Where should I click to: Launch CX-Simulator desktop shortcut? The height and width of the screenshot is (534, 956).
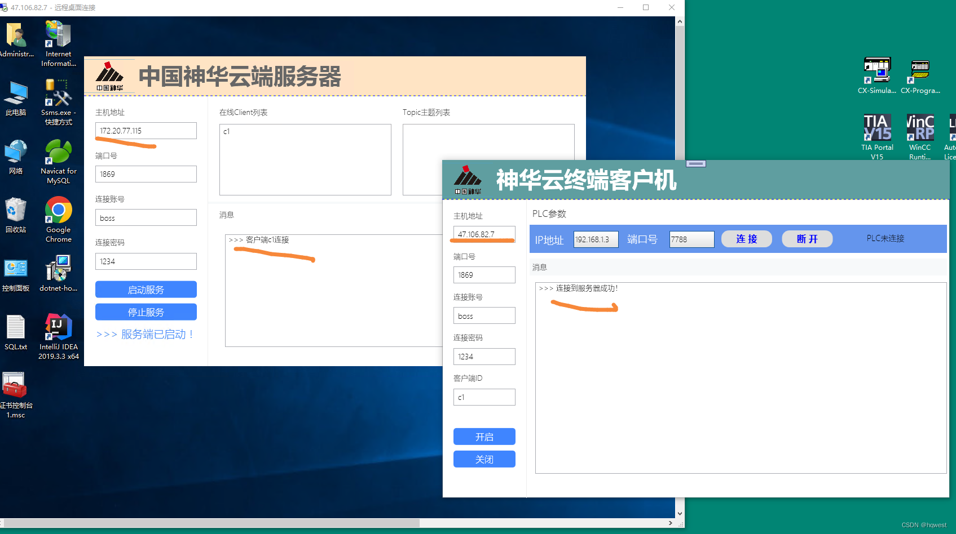[x=876, y=75]
